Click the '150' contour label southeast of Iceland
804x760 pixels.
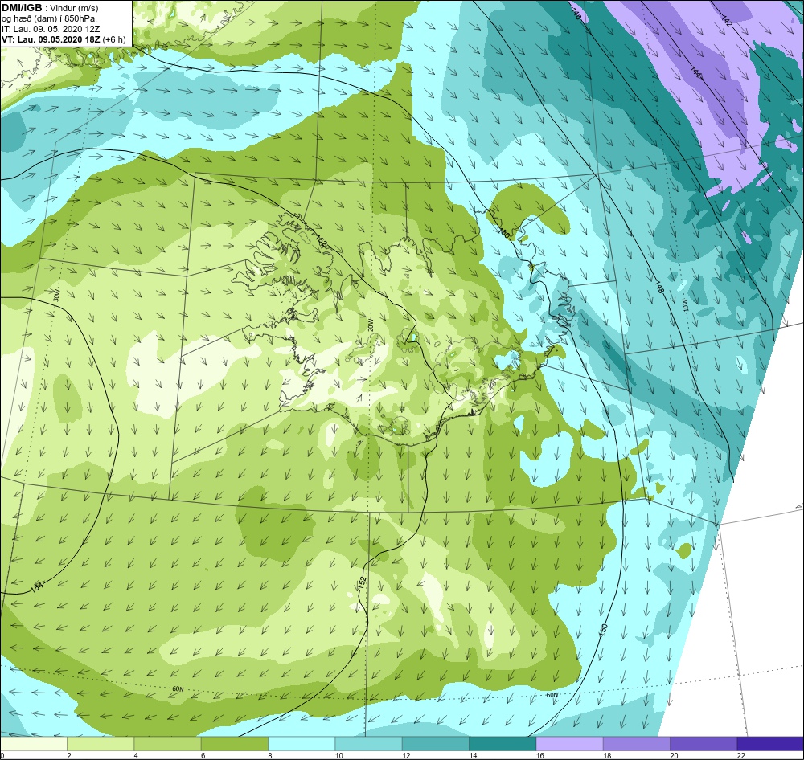603,629
